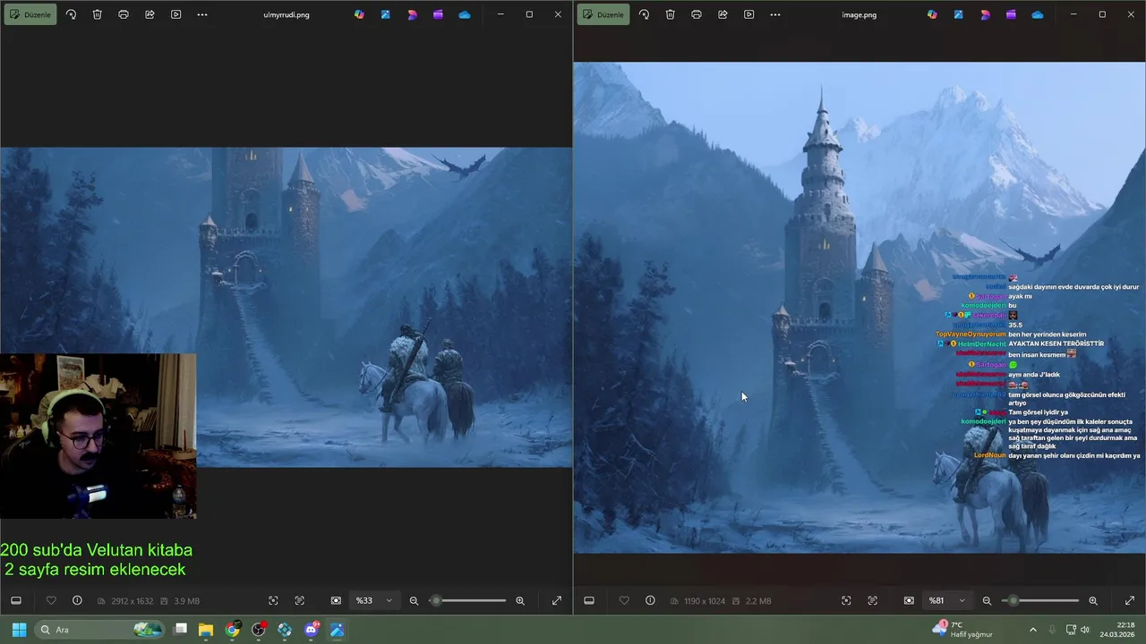Click the 2.2 MB file size
The width and height of the screenshot is (1146, 644).
[758, 601]
